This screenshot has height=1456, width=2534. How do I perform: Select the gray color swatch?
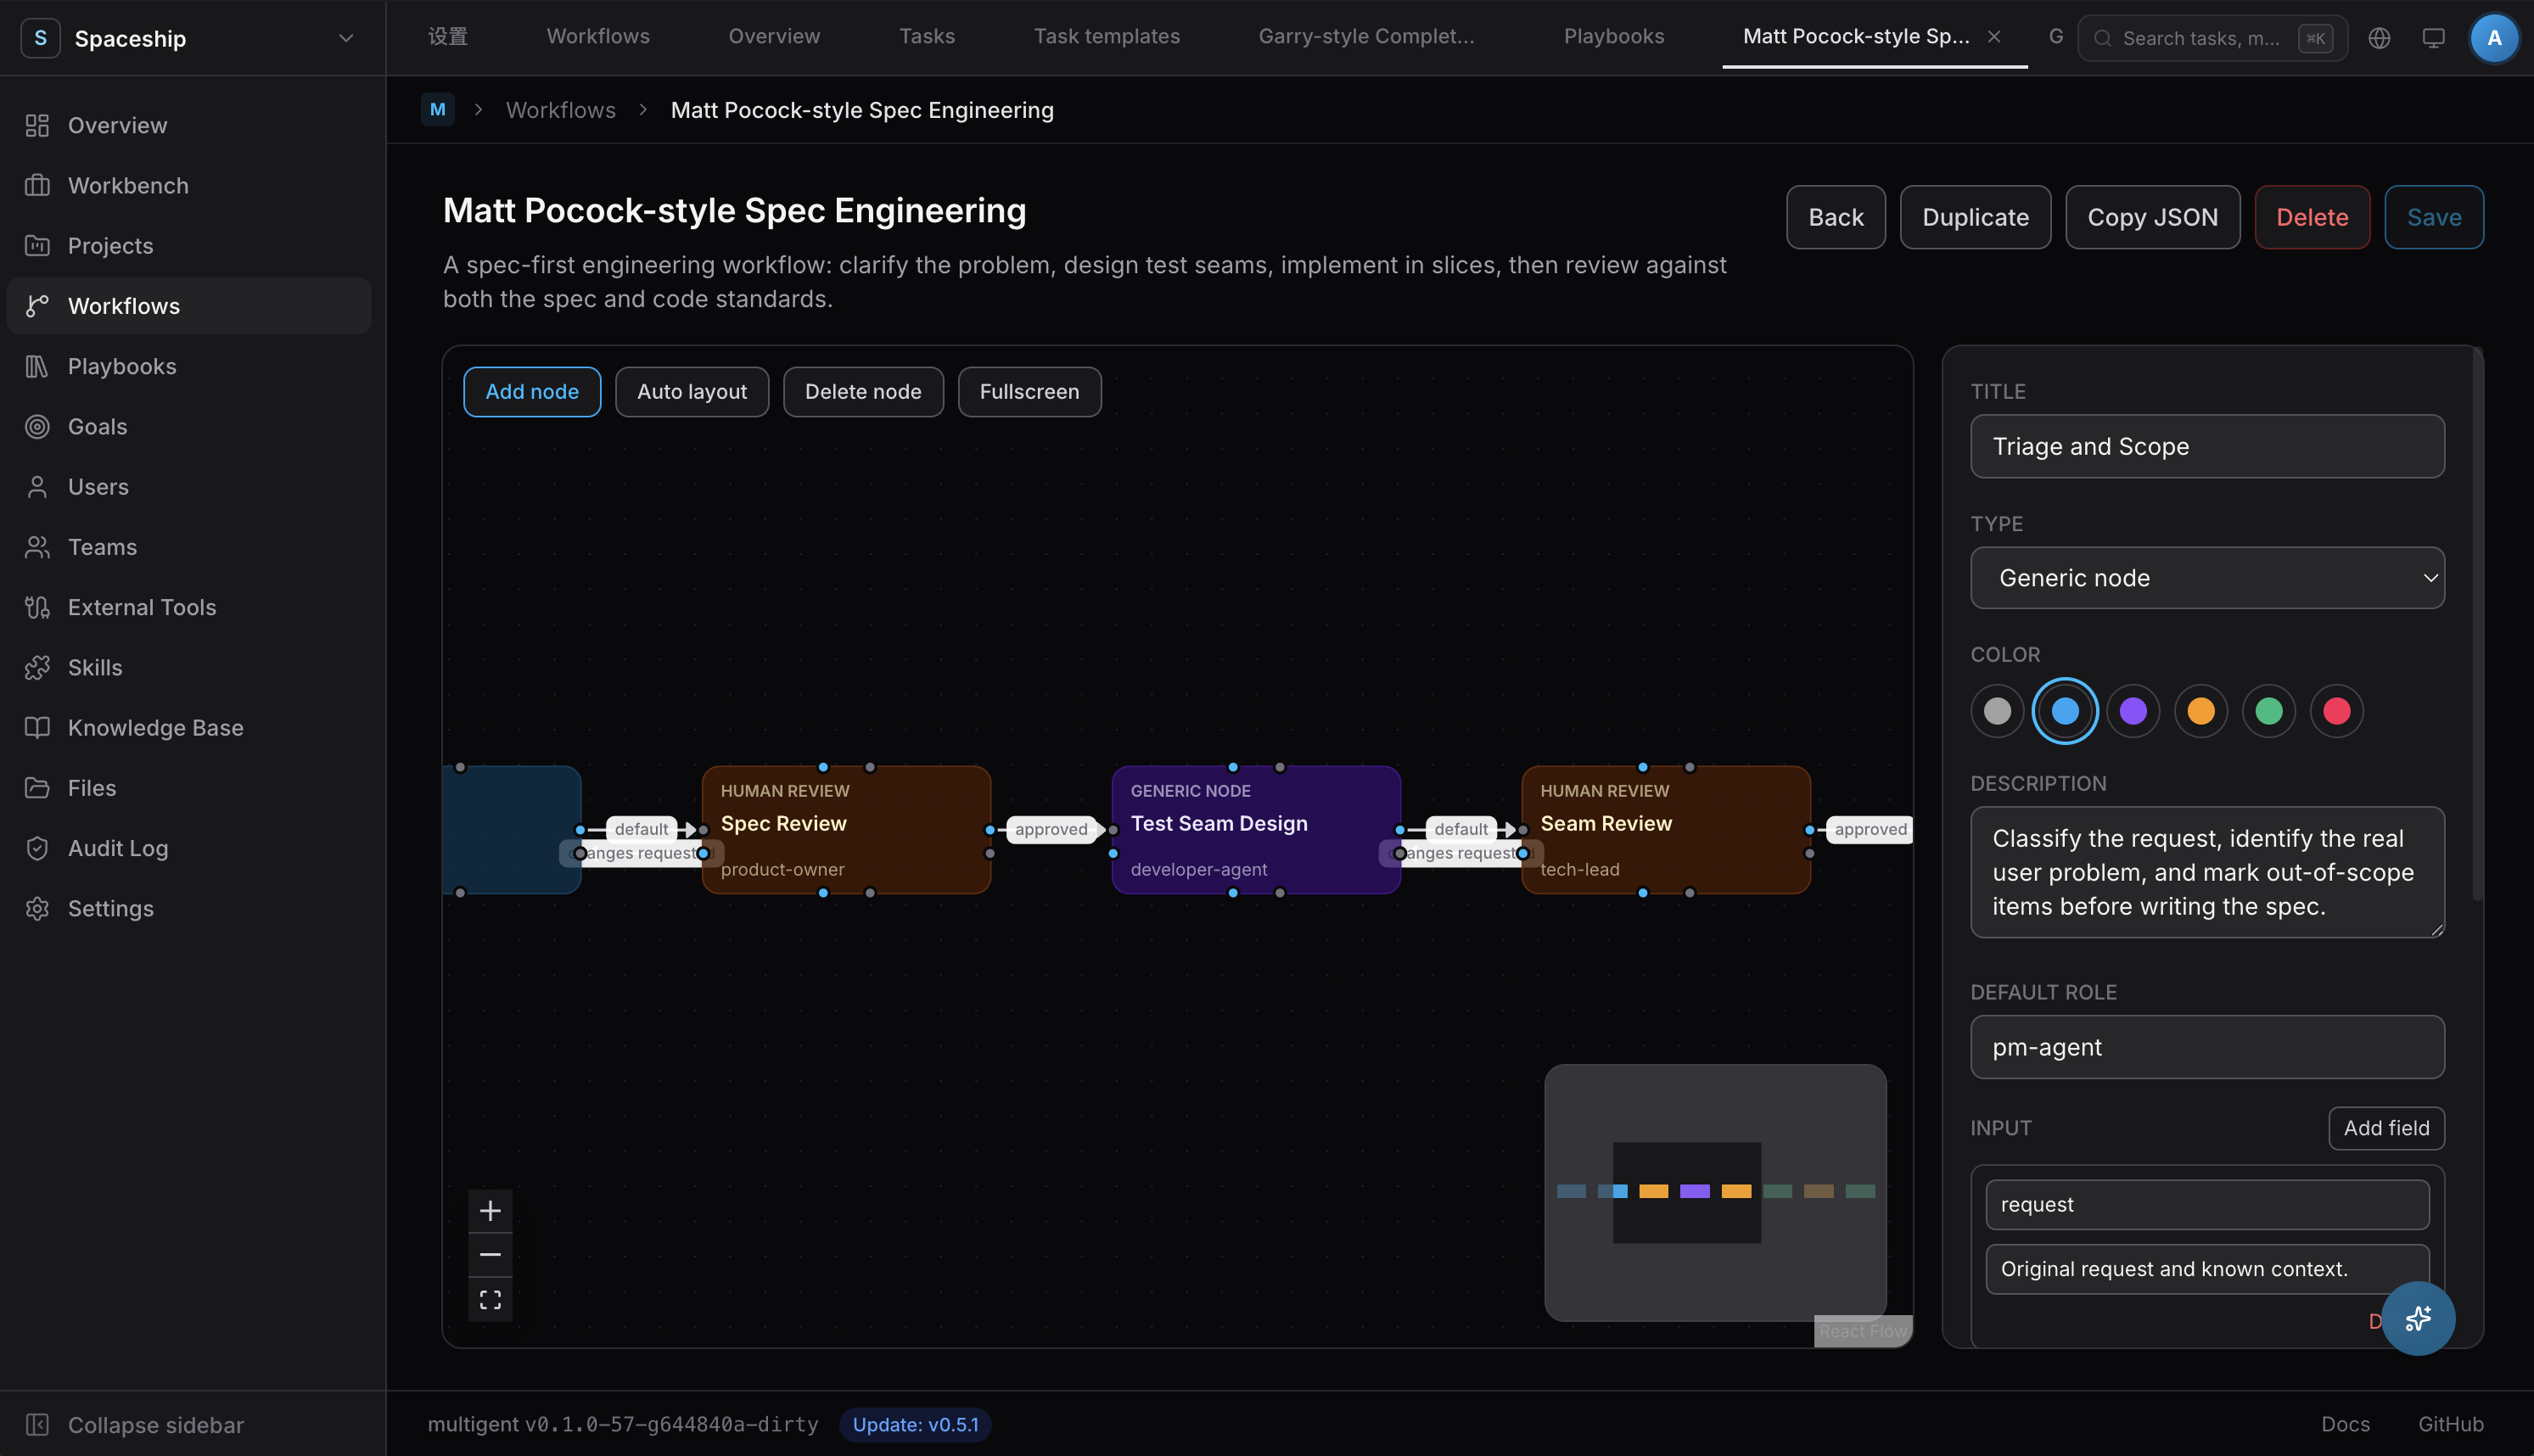[x=1997, y=711]
